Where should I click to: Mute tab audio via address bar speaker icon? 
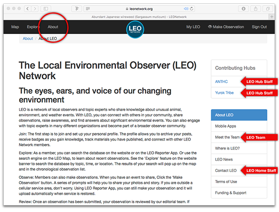point(186,8)
